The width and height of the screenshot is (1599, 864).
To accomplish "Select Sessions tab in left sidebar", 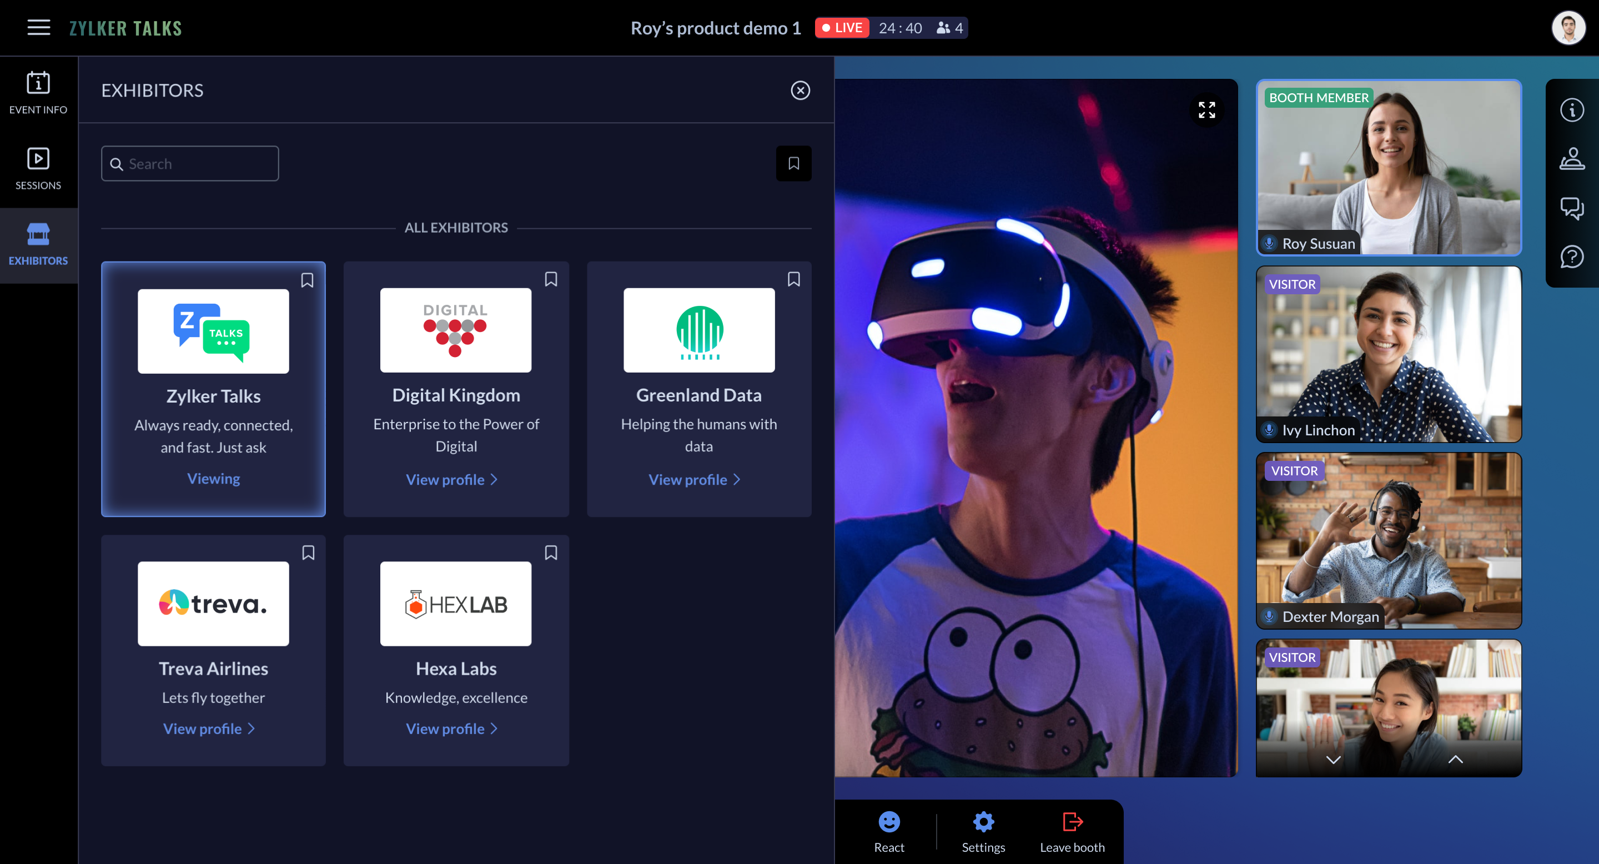I will [x=38, y=168].
